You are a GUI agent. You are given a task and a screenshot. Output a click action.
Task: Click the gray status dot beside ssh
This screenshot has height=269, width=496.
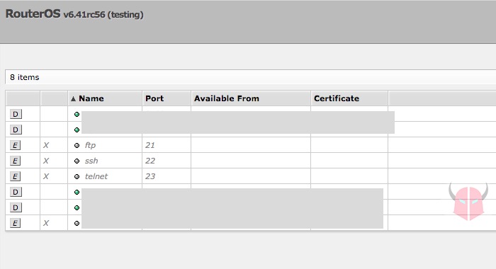77,161
